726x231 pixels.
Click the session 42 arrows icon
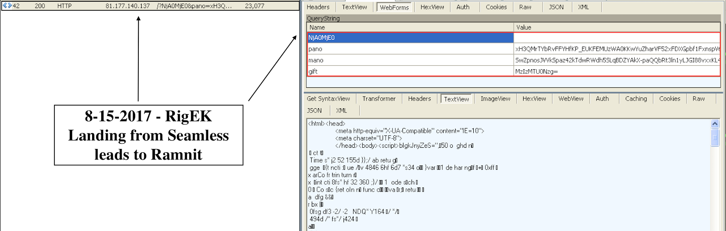pyautogui.click(x=7, y=6)
